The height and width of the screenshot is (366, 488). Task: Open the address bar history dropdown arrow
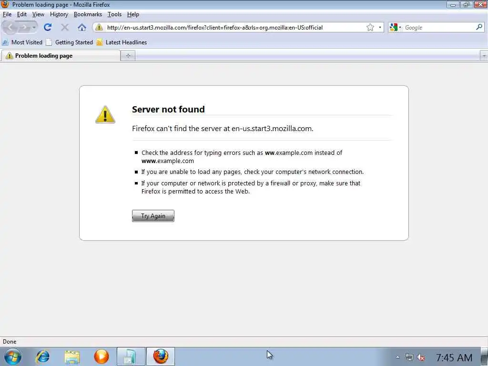point(380,27)
